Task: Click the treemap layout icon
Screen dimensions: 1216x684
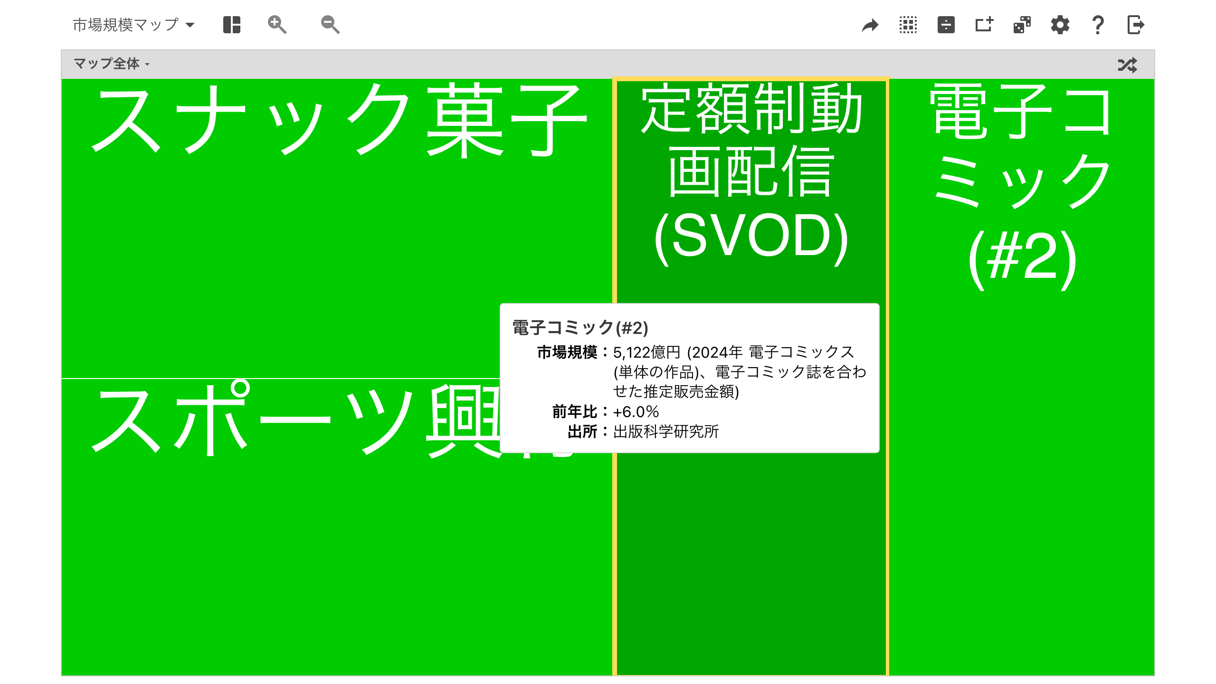Action: (232, 25)
